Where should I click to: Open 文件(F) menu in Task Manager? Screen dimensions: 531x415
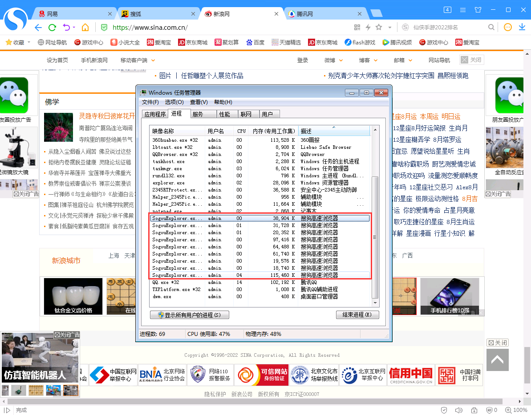pyautogui.click(x=150, y=102)
